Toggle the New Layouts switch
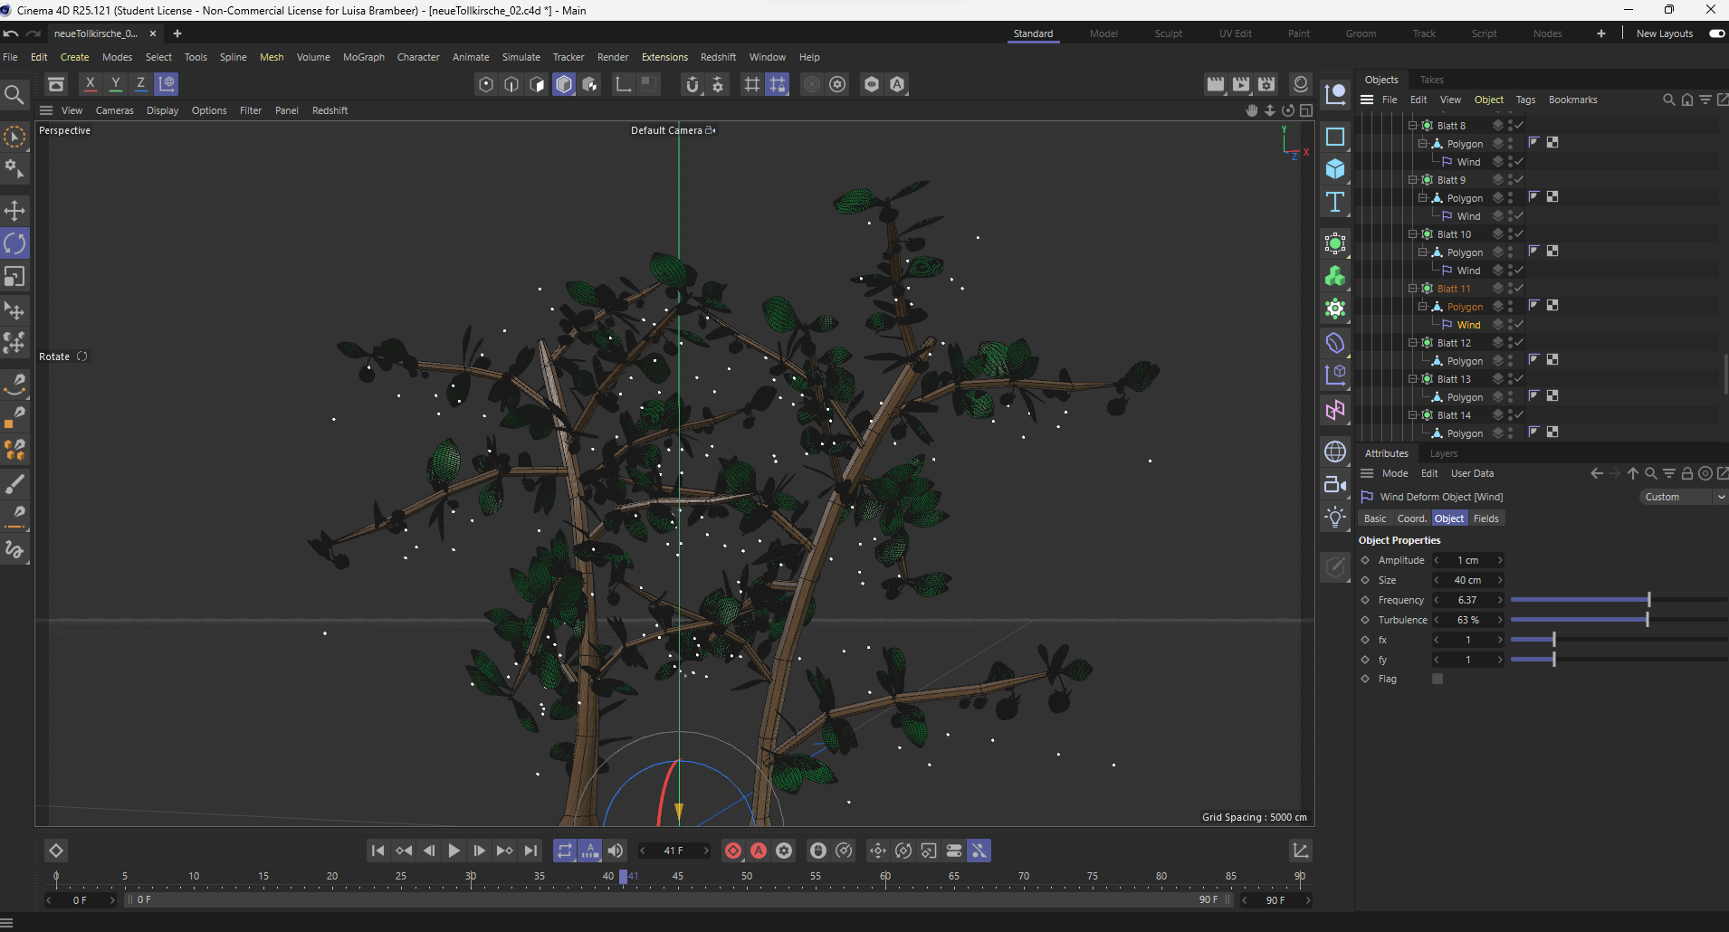Image resolution: width=1729 pixels, height=932 pixels. pyautogui.click(x=1716, y=33)
